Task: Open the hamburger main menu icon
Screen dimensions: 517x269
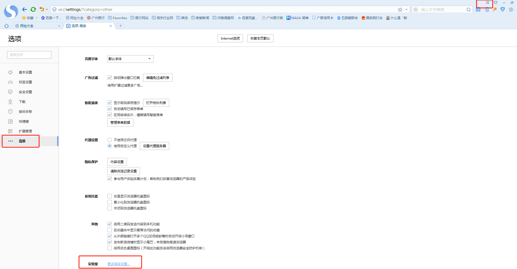Action: coord(487,3)
